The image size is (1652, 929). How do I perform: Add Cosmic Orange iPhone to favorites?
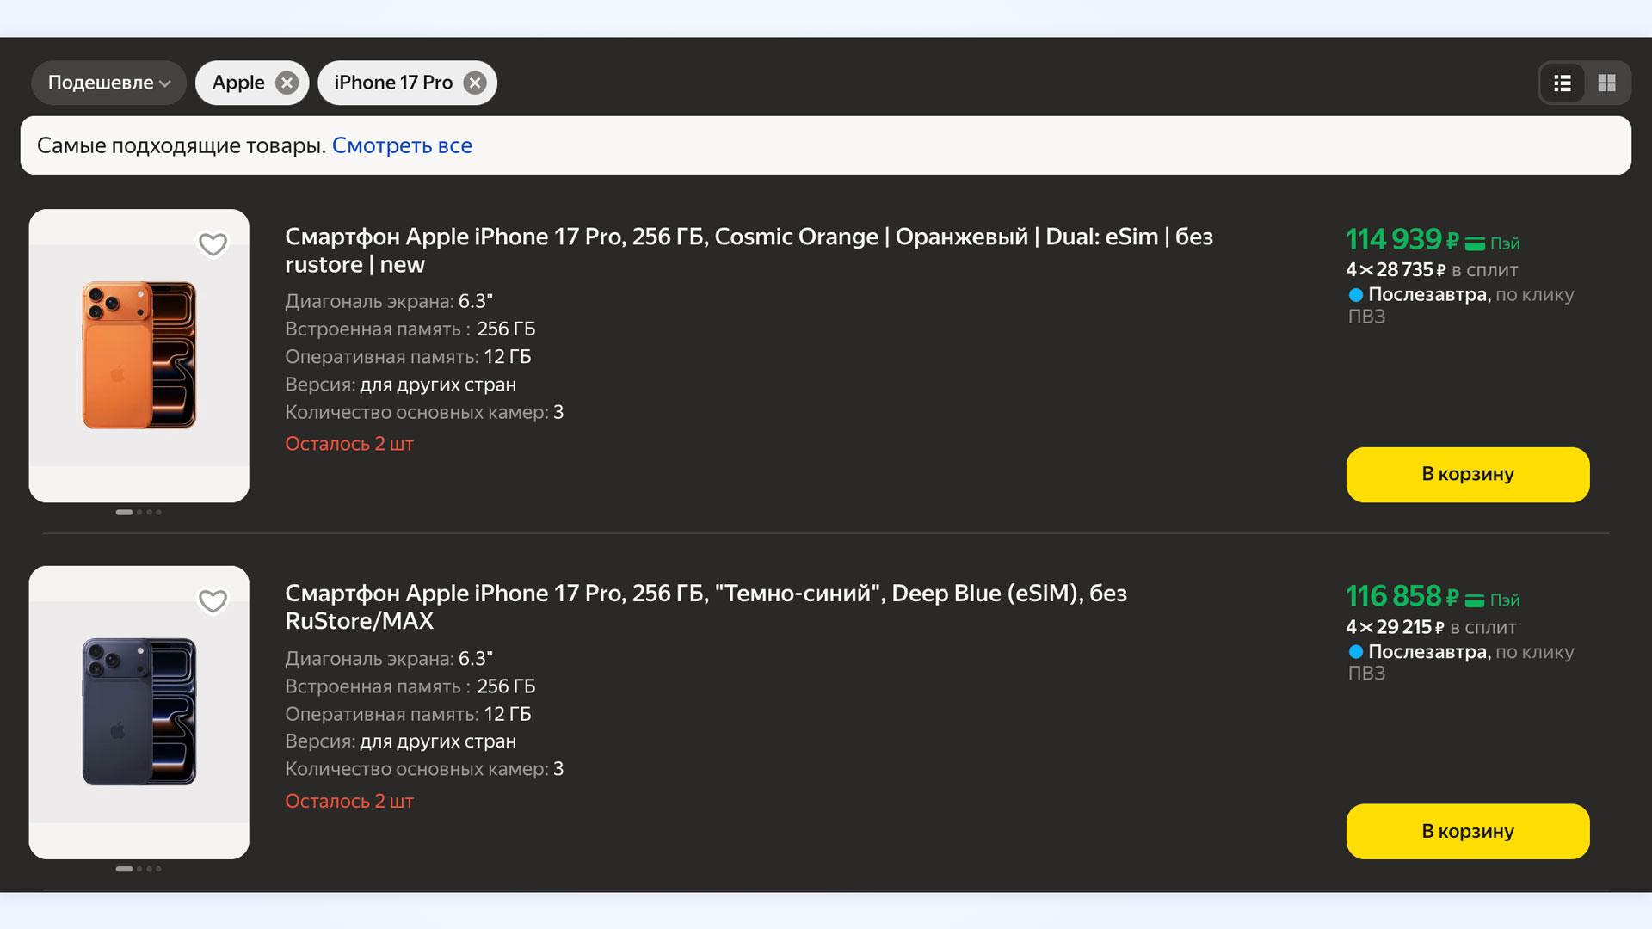[213, 244]
